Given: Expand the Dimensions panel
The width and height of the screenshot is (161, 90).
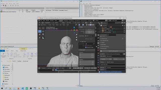Looking at the screenshot, I should (104, 38).
